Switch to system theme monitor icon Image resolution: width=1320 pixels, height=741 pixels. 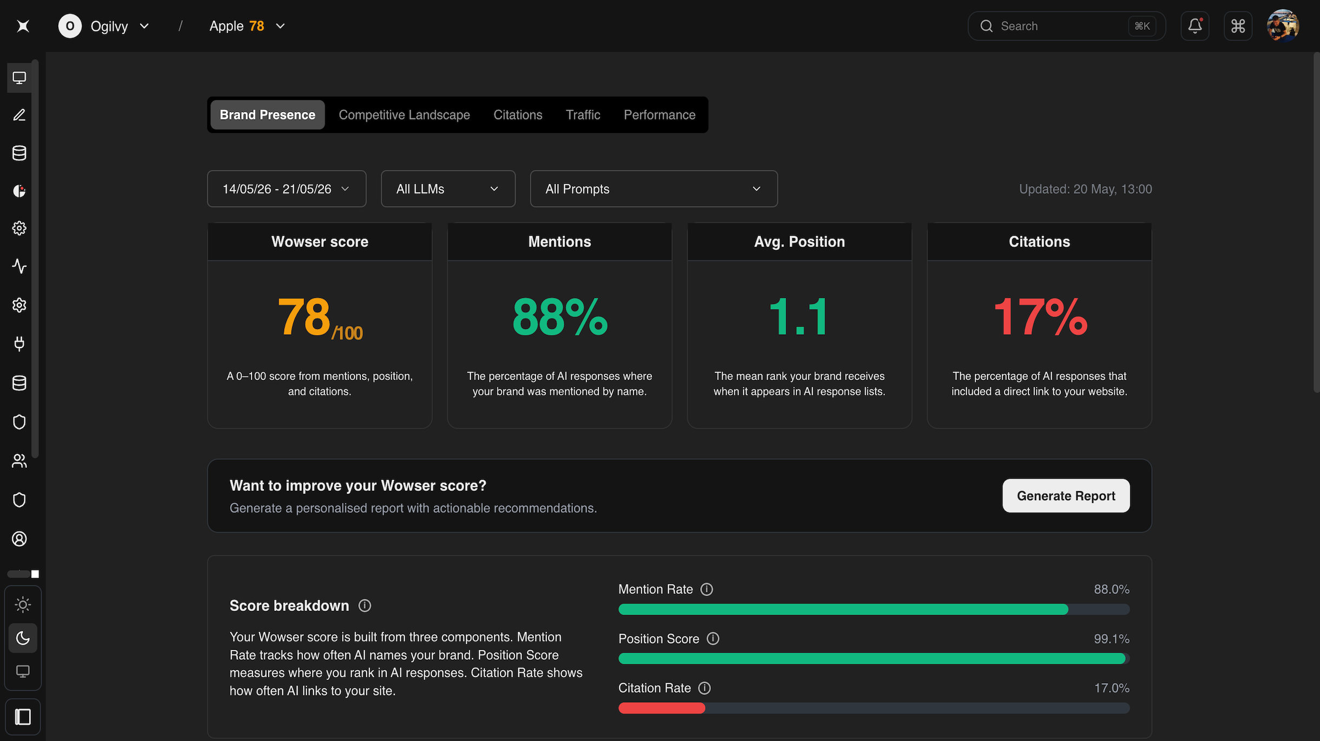23,672
